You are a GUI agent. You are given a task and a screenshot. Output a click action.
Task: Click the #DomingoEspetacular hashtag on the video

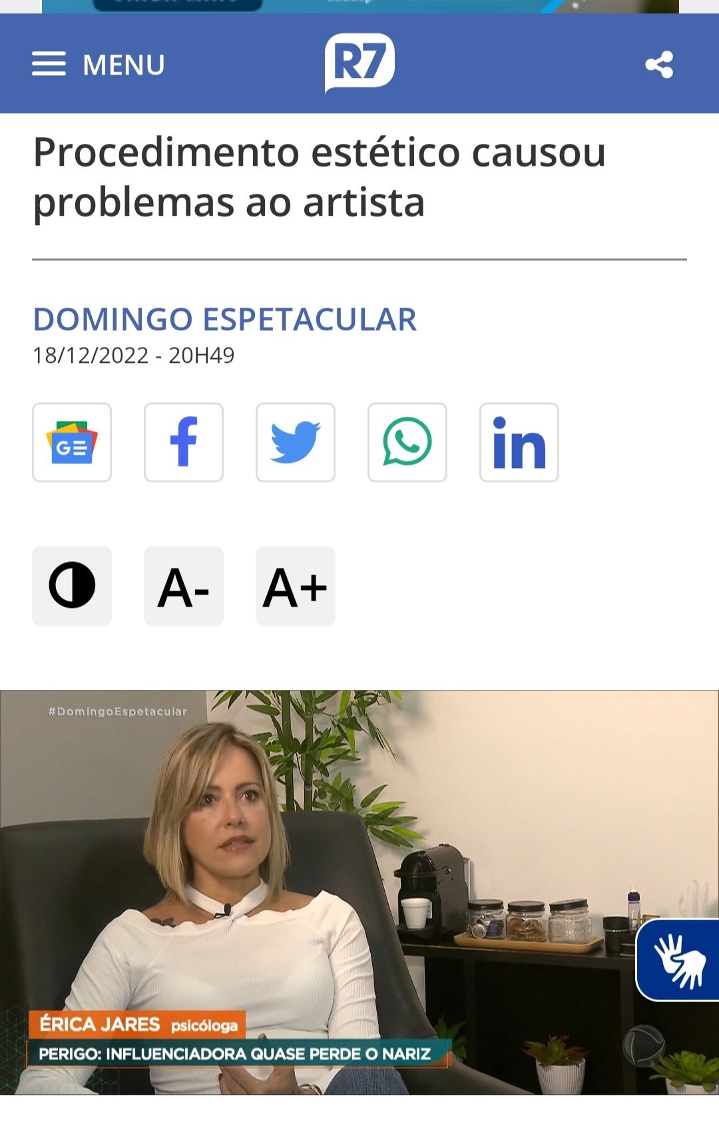pos(118,712)
